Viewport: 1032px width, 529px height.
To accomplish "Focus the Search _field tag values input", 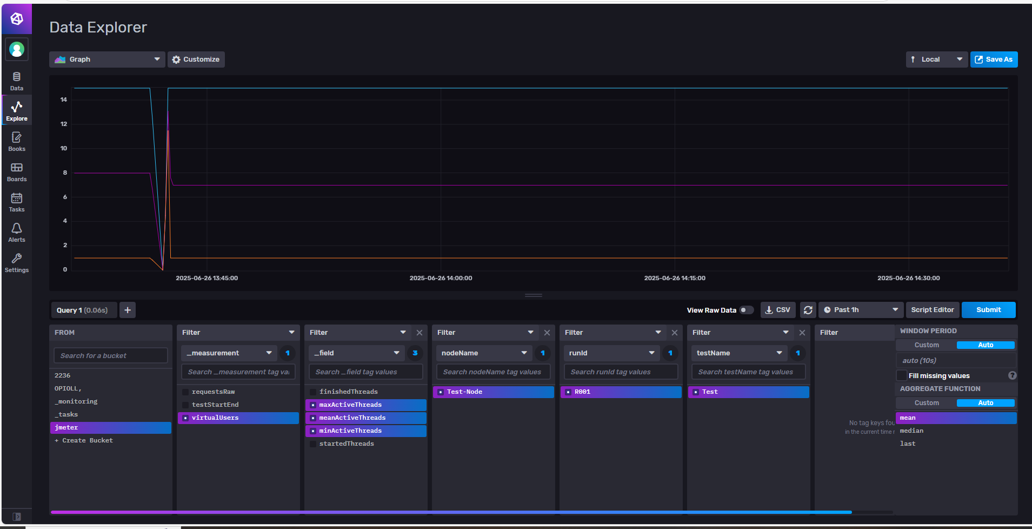I will tap(366, 372).
